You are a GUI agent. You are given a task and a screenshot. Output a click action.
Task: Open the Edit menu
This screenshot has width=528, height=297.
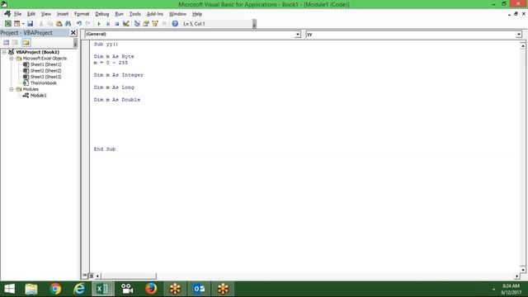pyautogui.click(x=31, y=14)
